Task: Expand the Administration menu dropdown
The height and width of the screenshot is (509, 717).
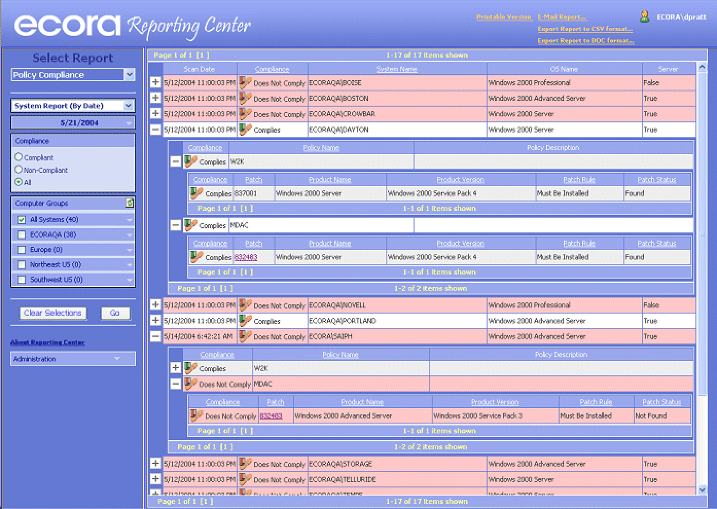Action: click(117, 359)
